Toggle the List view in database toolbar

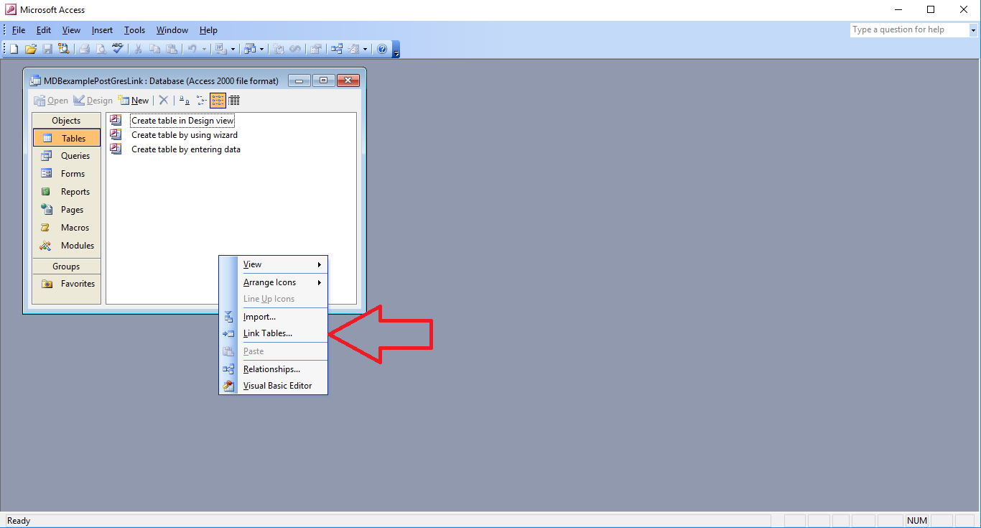tap(218, 101)
